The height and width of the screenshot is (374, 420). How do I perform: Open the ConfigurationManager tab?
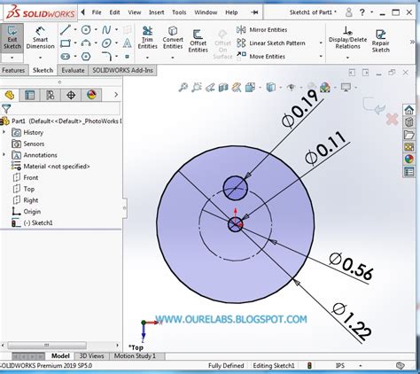point(51,95)
